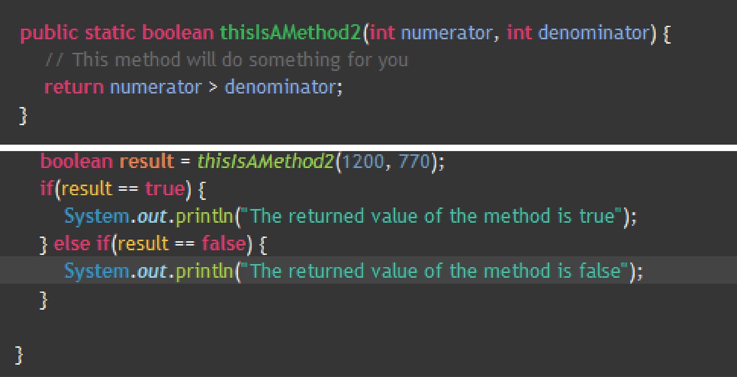Click println on the highlighted line
The width and height of the screenshot is (737, 377).
[x=205, y=271]
